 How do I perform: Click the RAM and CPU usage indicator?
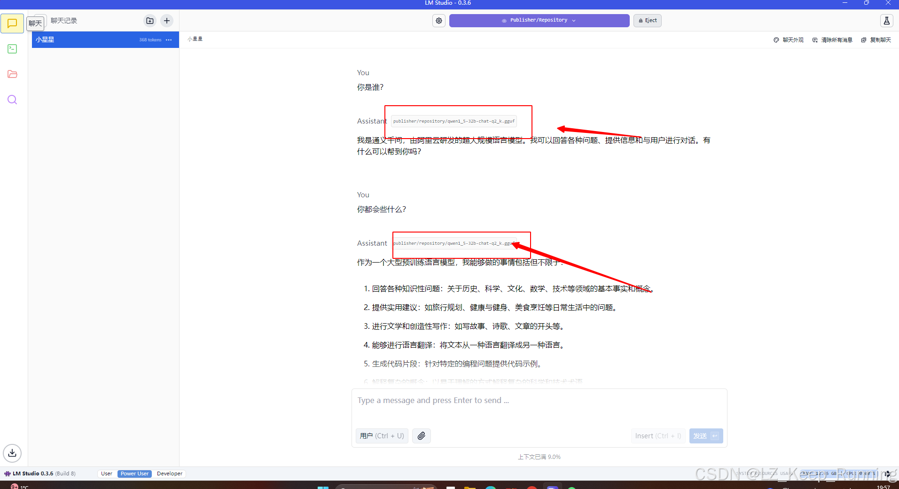point(838,473)
